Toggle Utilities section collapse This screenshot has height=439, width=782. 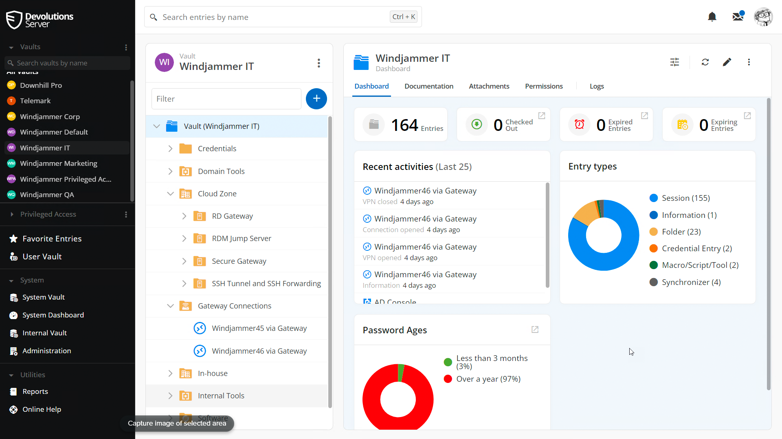tap(11, 374)
